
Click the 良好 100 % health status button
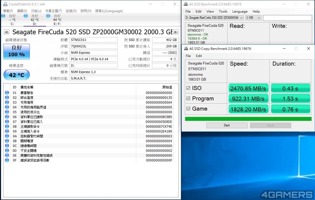coord(17,52)
